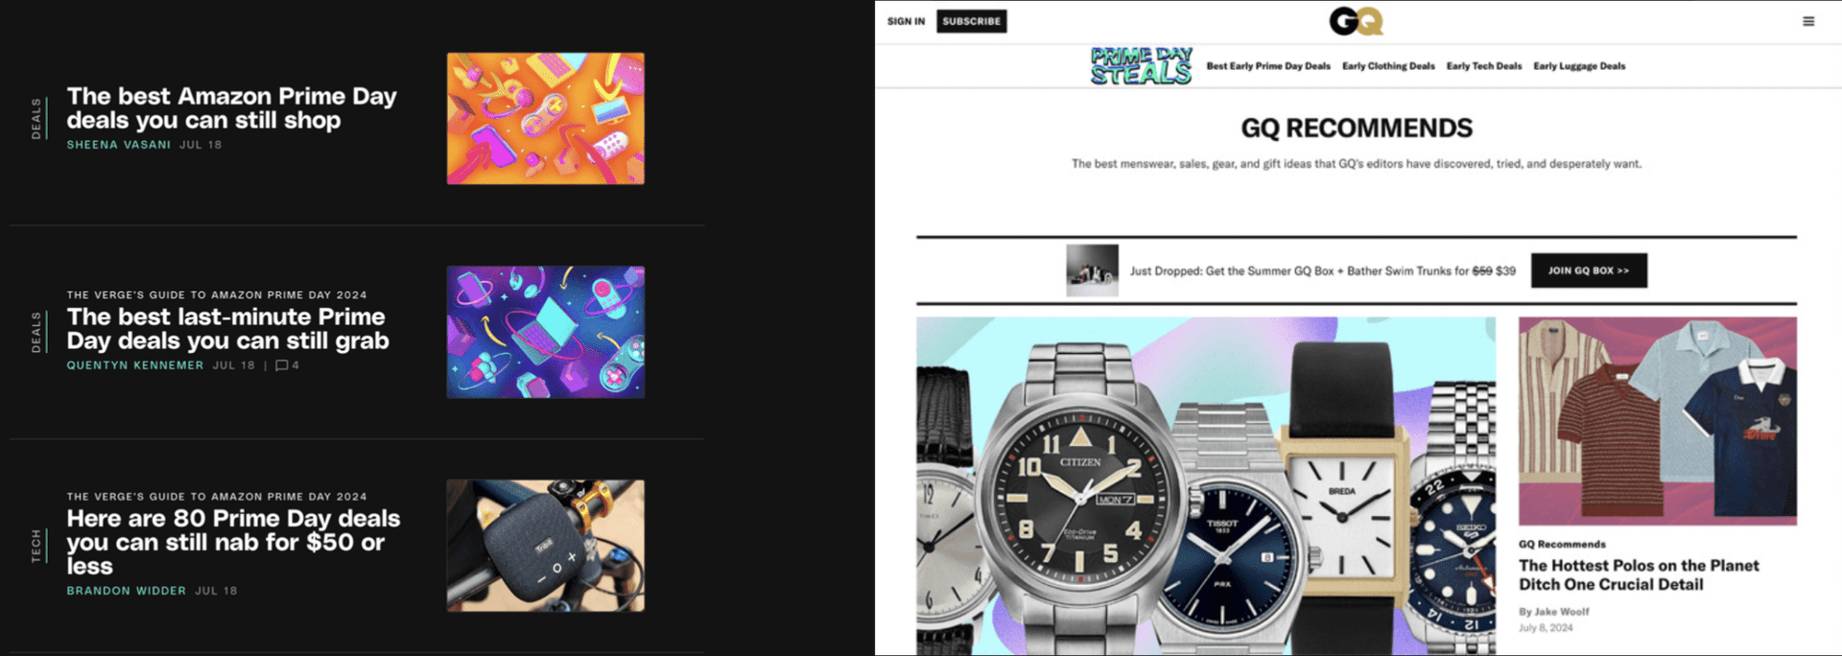Open Here are 80 Prime Day deals headline
Screen dimensions: 1842x656
click(233, 542)
